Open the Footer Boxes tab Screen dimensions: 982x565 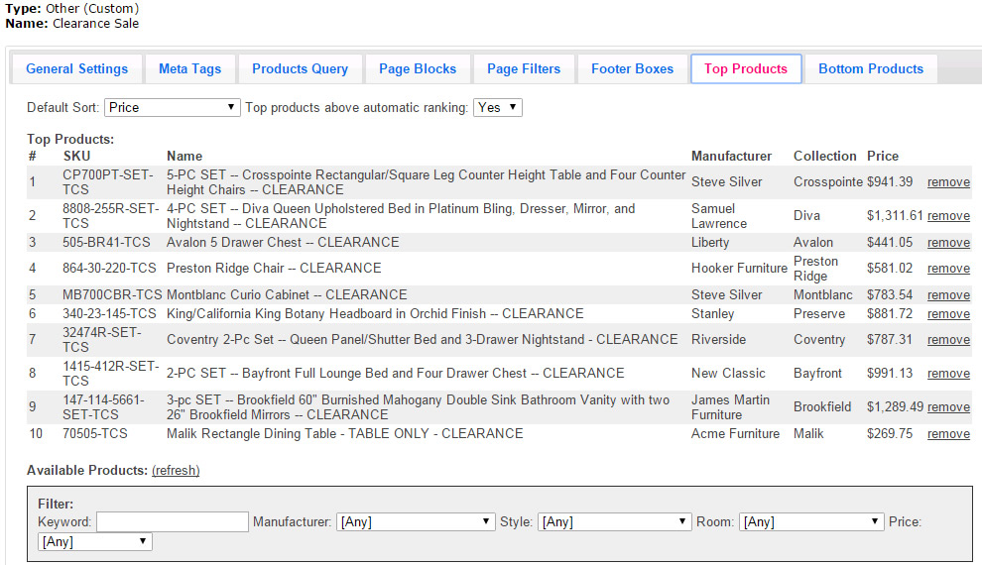[x=633, y=68]
